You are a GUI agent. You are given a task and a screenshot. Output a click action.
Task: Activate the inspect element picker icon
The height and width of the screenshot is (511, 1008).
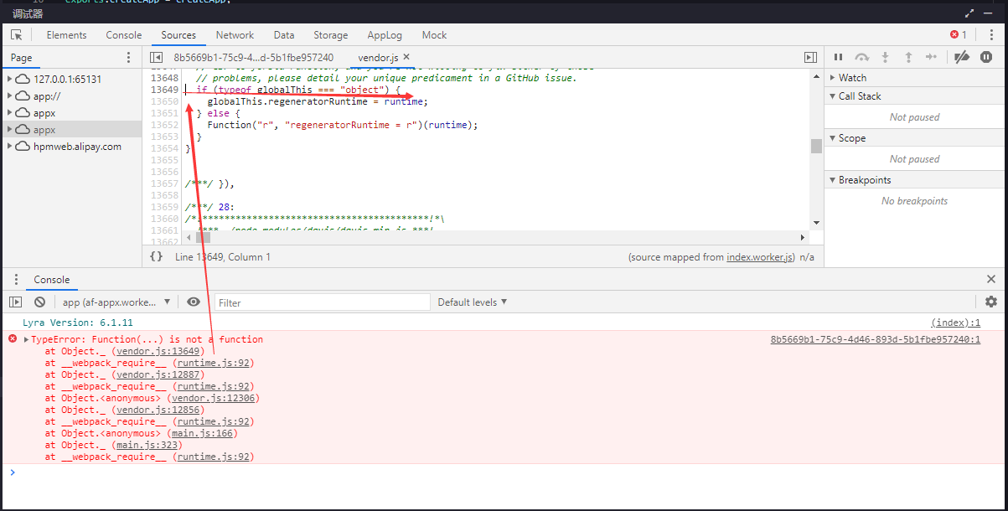[x=16, y=34]
